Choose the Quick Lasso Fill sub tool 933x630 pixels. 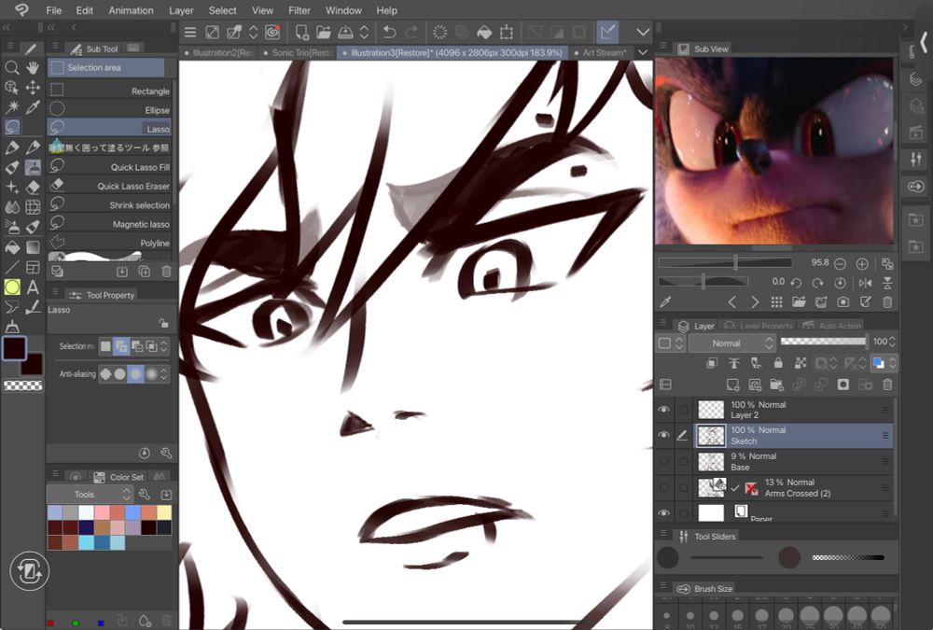[109, 167]
